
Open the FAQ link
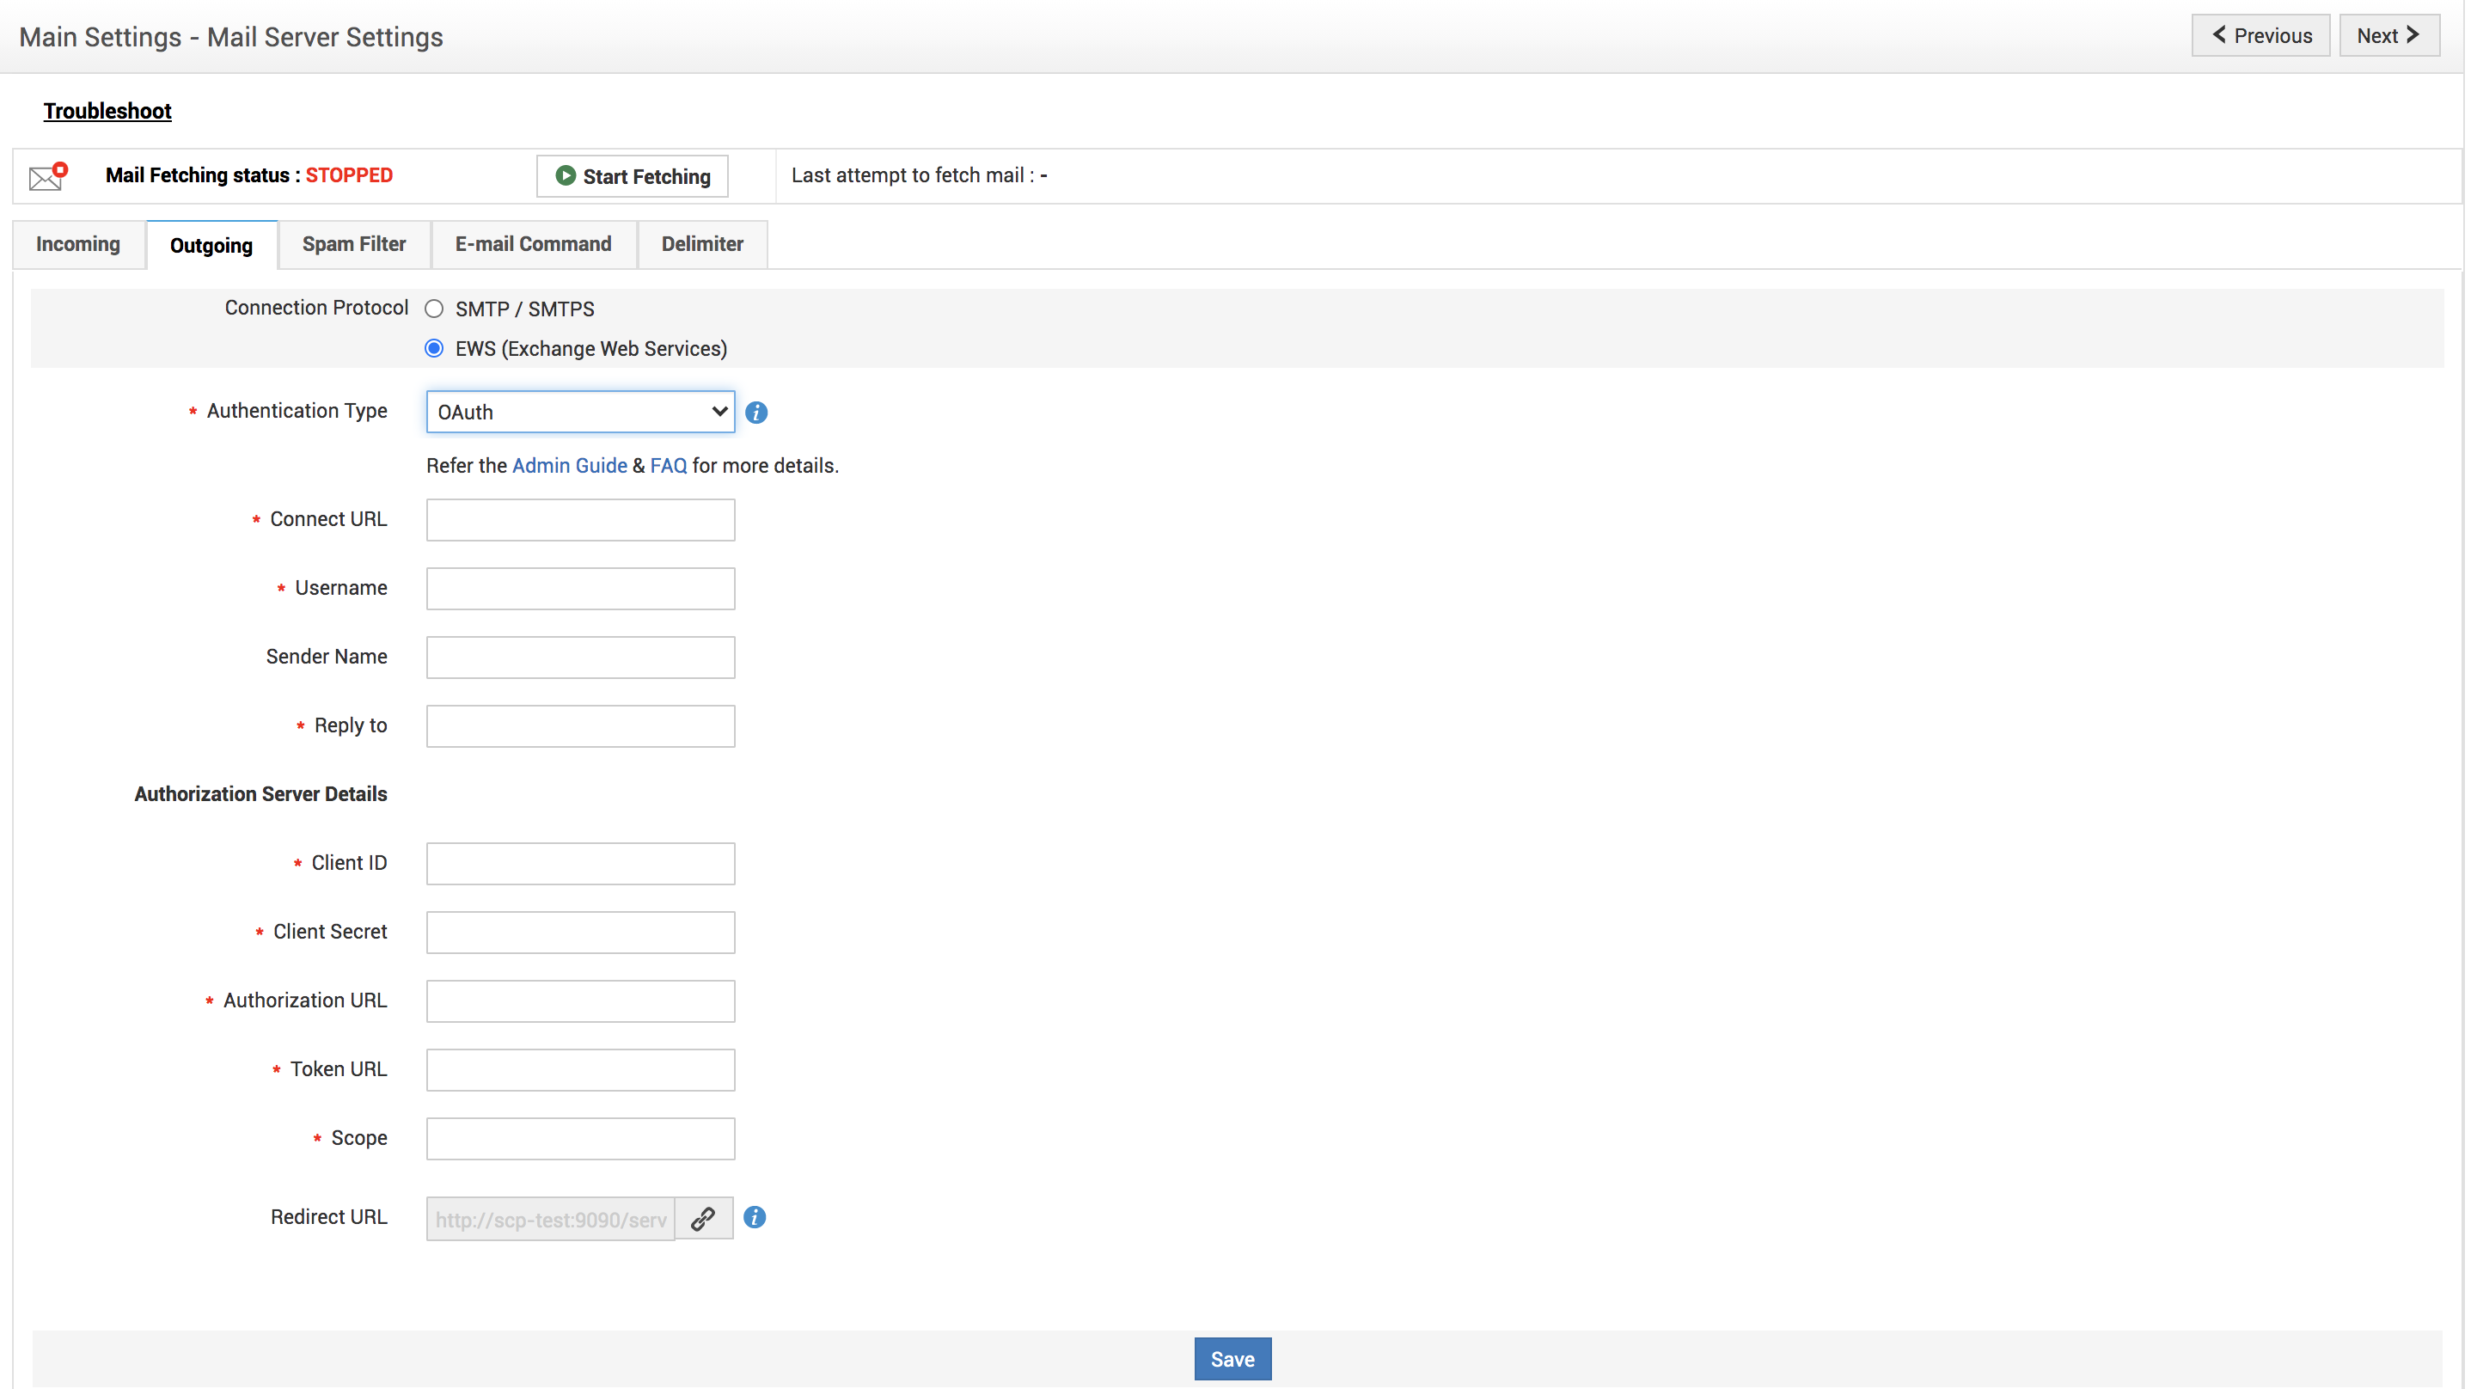point(669,466)
